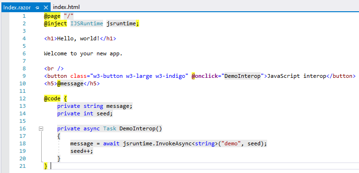
Task: Click the @page directive on line 1
Action: [x=52, y=16]
